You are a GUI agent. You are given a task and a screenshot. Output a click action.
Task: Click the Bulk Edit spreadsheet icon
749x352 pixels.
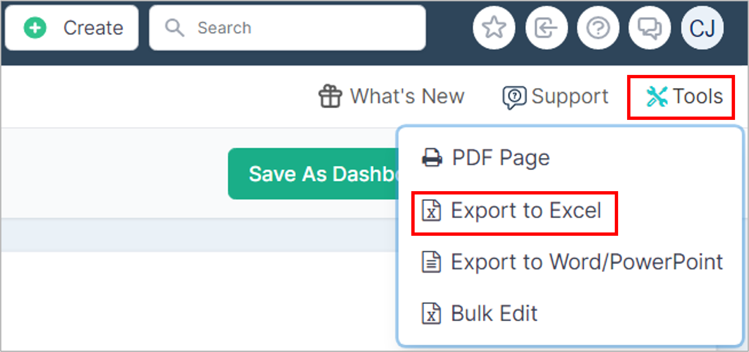(432, 313)
